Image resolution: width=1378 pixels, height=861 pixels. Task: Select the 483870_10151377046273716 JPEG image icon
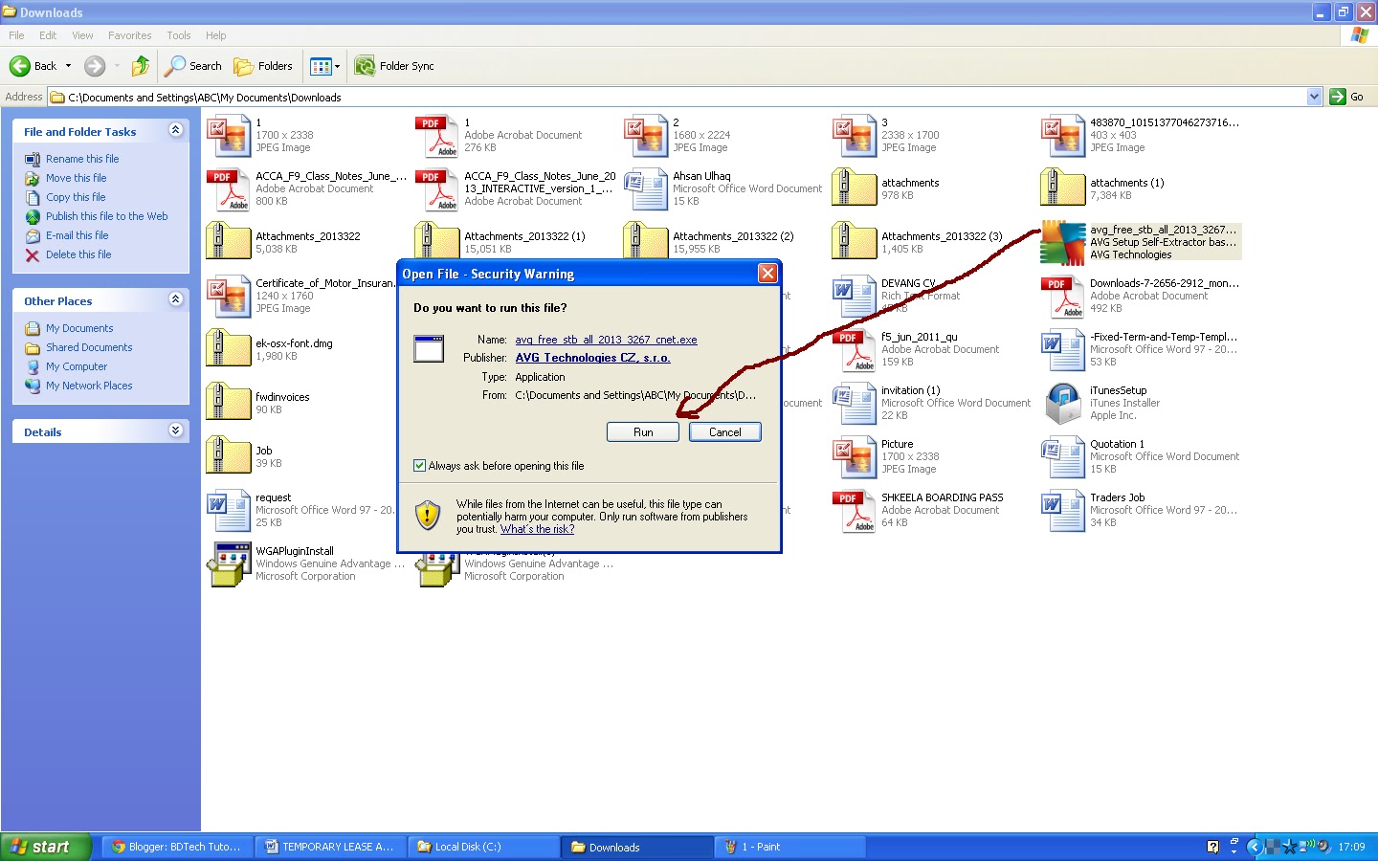pyautogui.click(x=1062, y=135)
